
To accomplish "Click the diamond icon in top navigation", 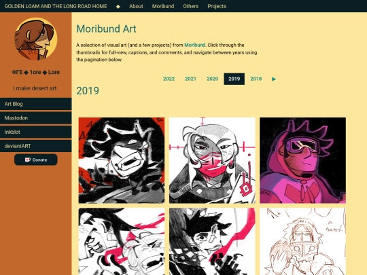I will point(118,6).
